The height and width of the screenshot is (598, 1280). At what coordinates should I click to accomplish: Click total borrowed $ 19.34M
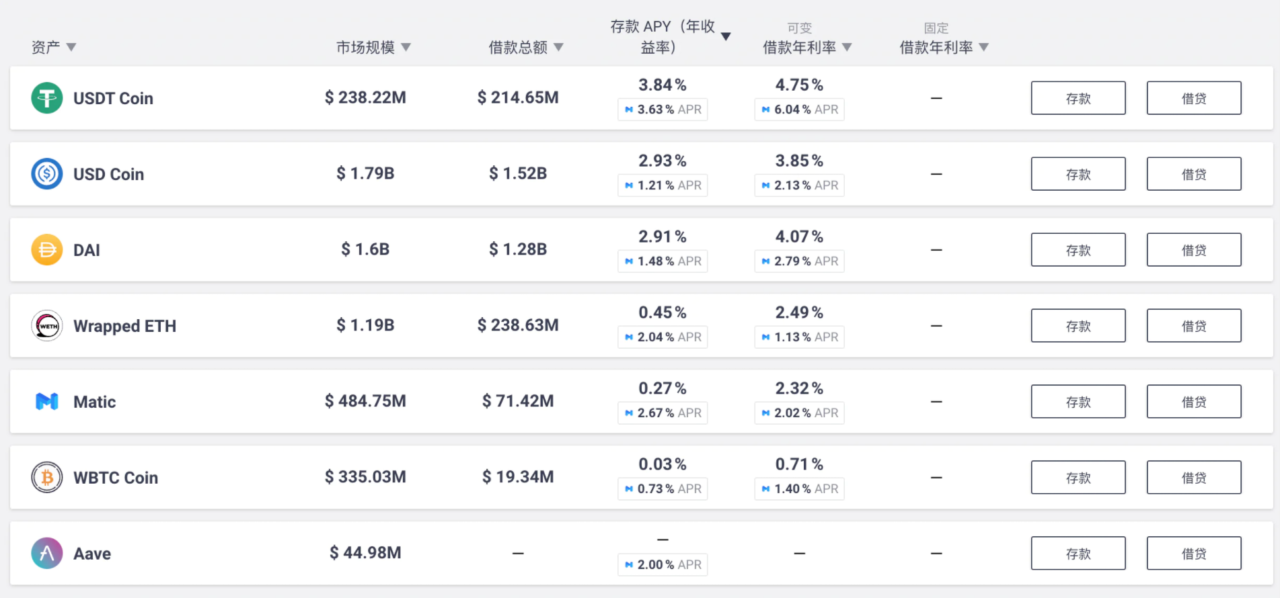[x=518, y=477]
